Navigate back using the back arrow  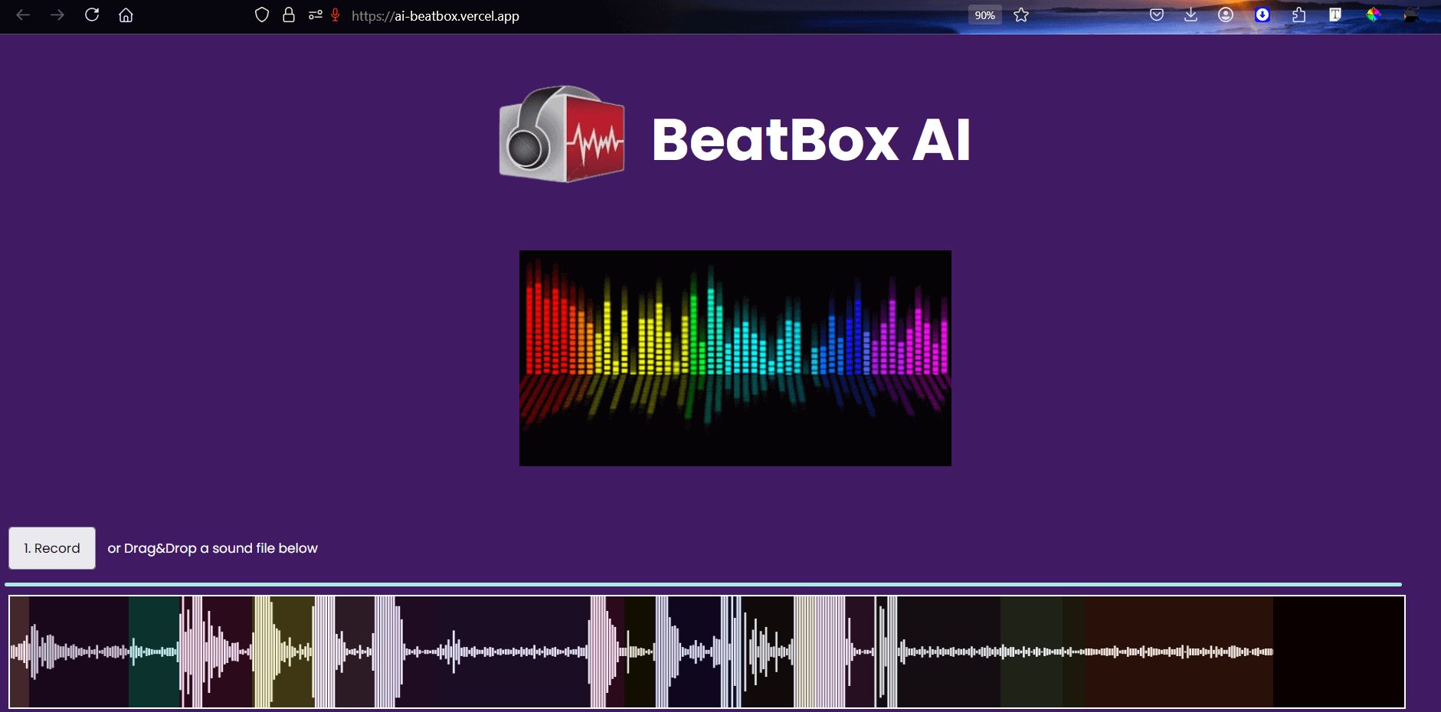[x=23, y=15]
